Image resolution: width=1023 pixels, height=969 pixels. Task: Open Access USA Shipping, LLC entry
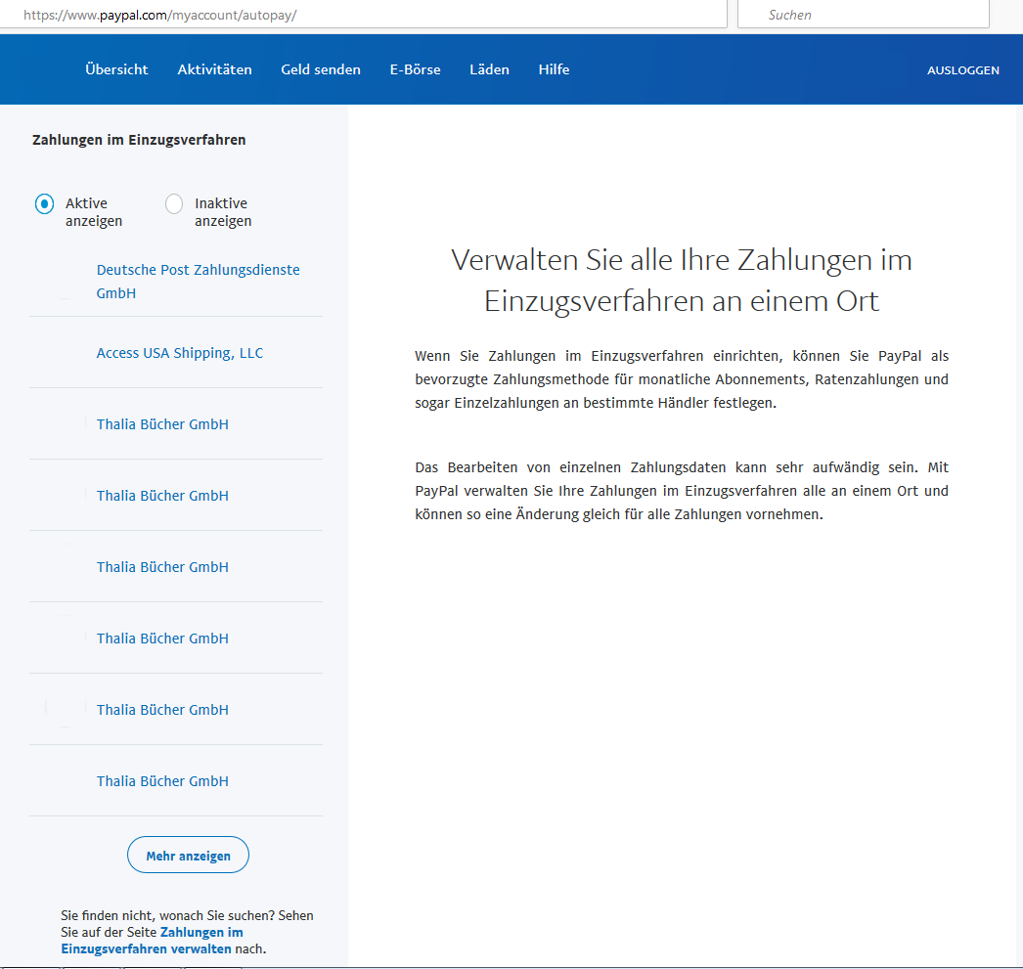(x=179, y=353)
